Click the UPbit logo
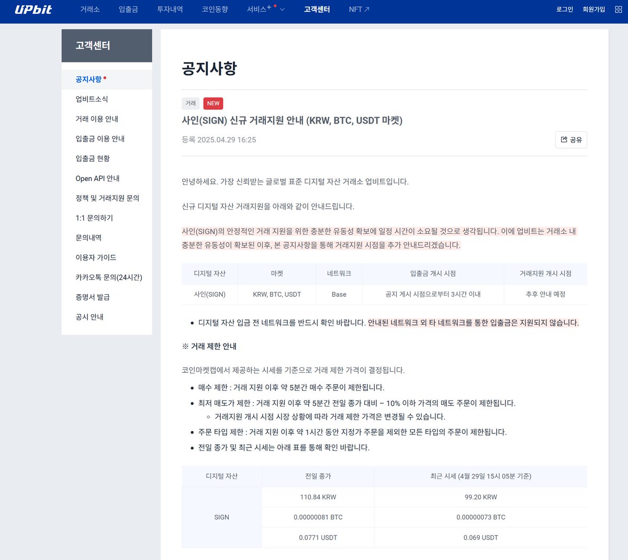Image resolution: width=628 pixels, height=560 pixels. tap(33, 9)
